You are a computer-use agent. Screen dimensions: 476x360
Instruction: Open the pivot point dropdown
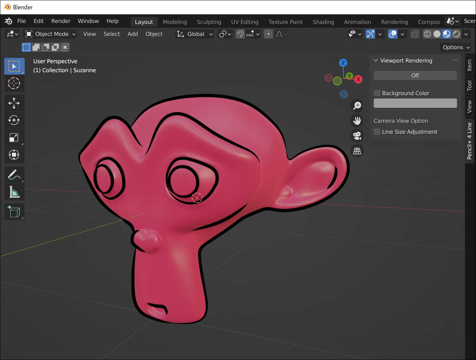coord(225,34)
